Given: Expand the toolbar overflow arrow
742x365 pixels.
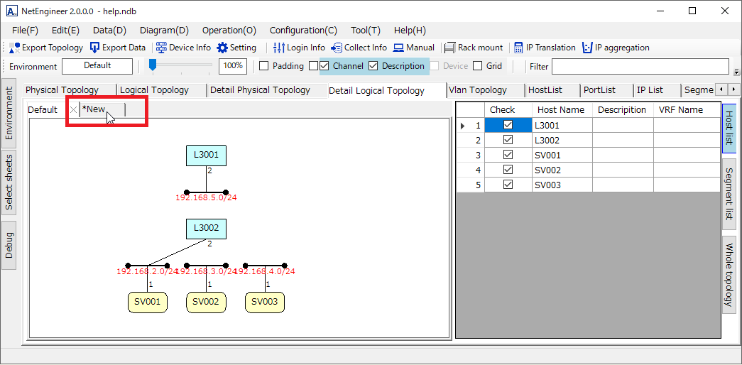Looking at the screenshot, I should (x=736, y=72).
